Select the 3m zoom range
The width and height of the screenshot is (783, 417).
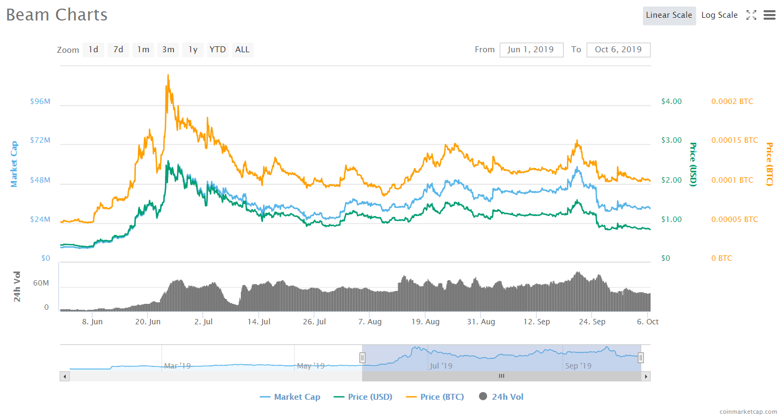pyautogui.click(x=168, y=50)
